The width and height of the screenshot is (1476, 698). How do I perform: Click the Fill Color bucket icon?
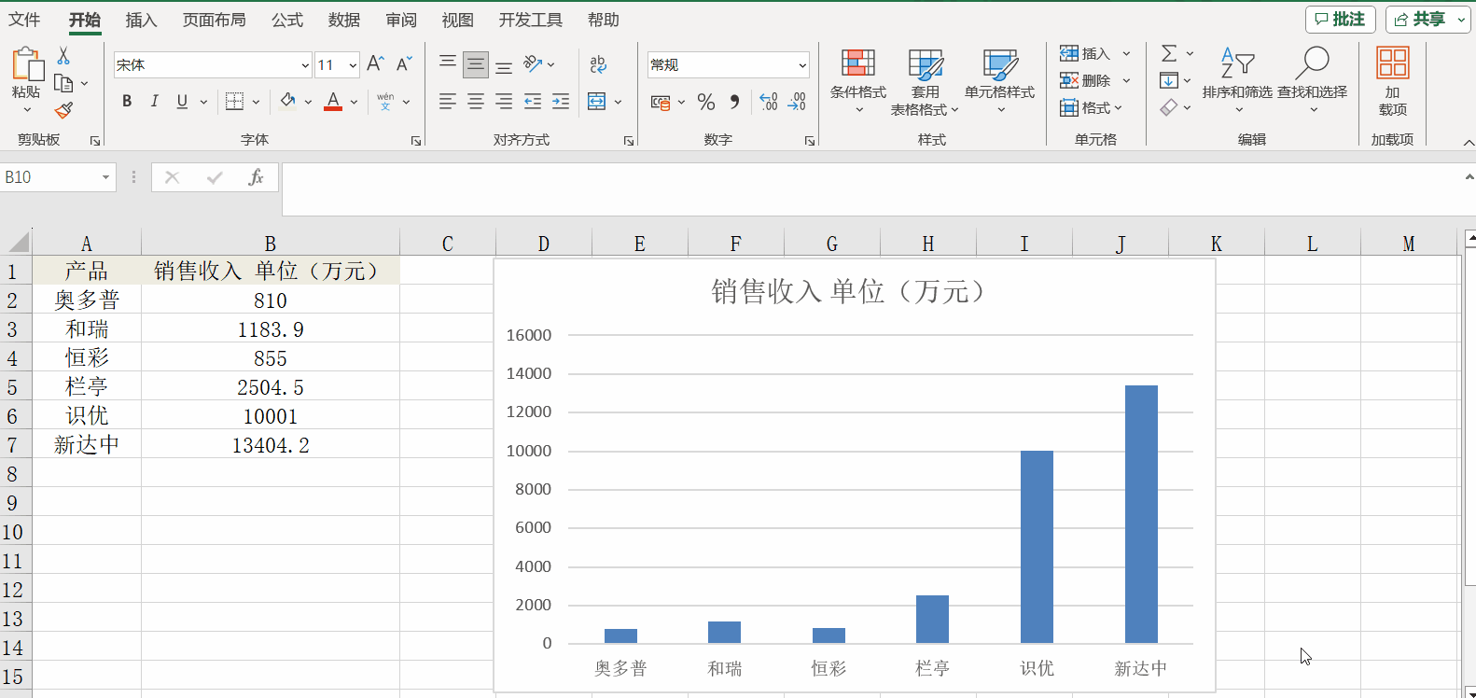287,101
